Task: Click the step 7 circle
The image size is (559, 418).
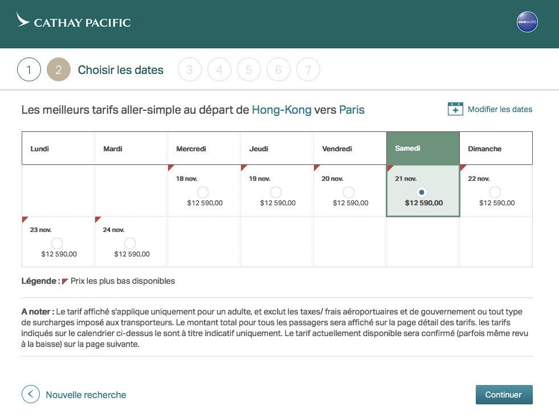Action: [308, 70]
